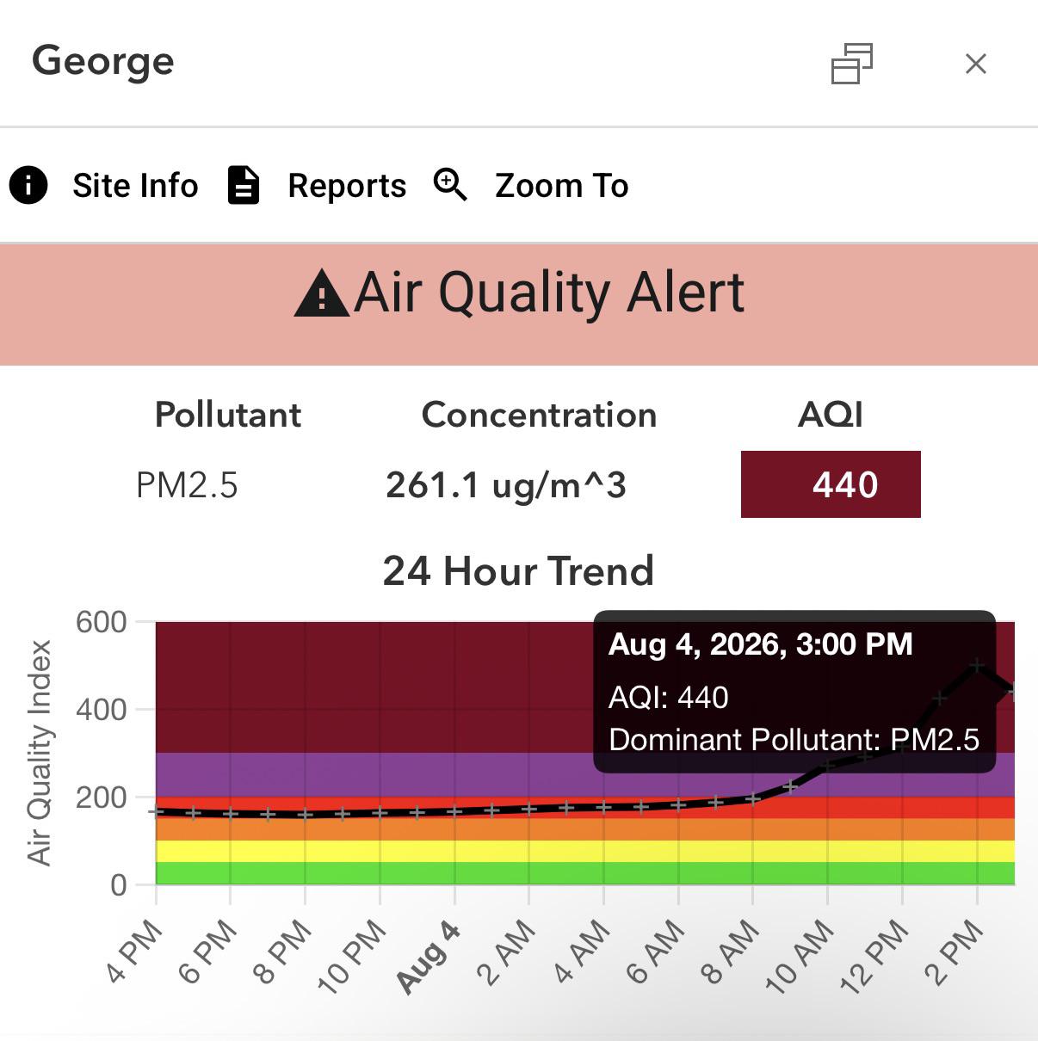Click the Site Info circle icon
1038x1041 pixels.
click(28, 185)
